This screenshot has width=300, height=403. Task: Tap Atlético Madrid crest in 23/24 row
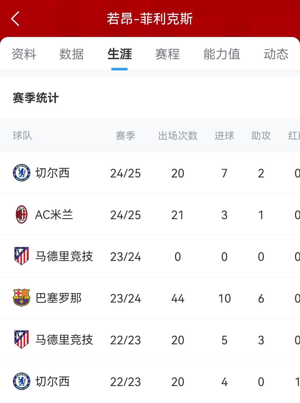click(x=21, y=256)
